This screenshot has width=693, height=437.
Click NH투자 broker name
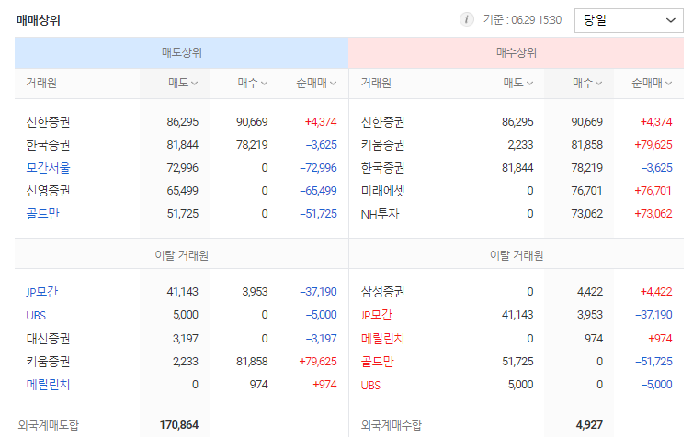(381, 214)
